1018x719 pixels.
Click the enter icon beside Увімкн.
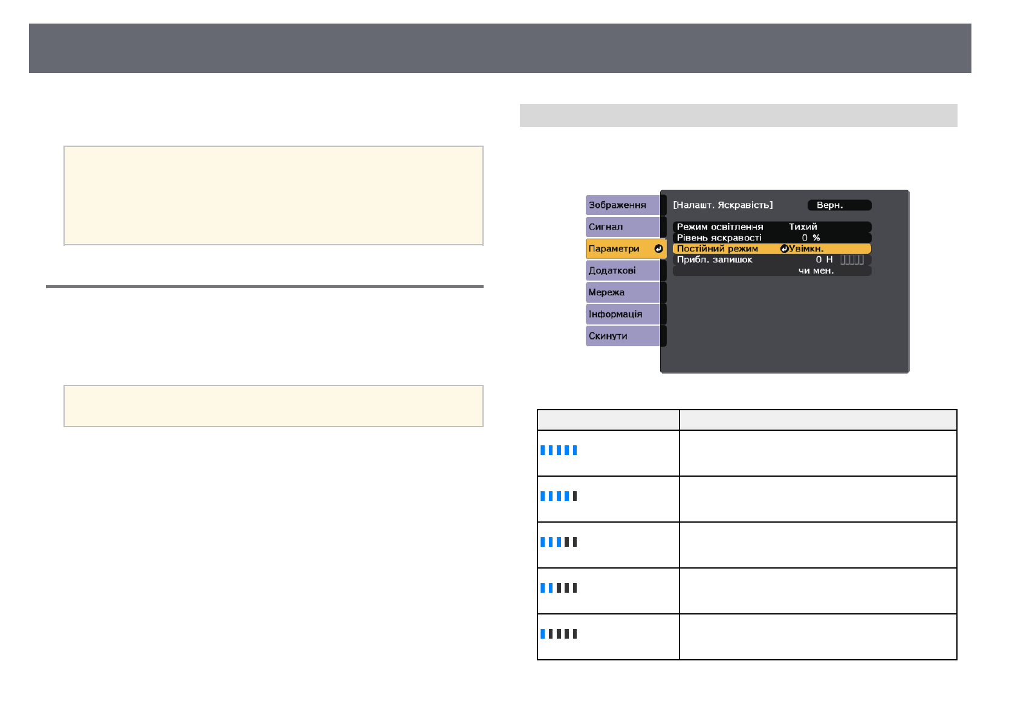click(x=784, y=249)
